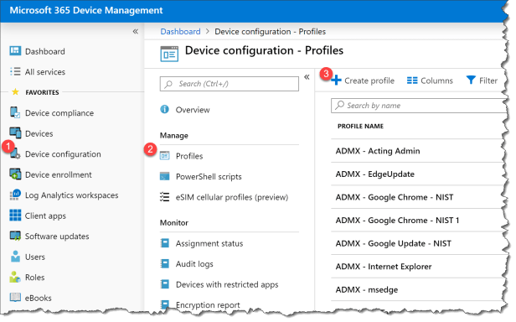Open the Dashboard breadcrumb link
This screenshot has width=516, height=322.
click(180, 32)
